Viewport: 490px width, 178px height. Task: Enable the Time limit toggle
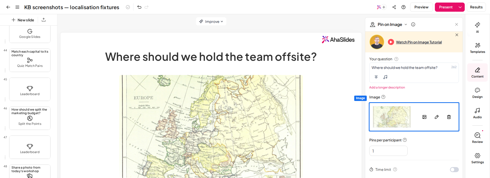pyautogui.click(x=454, y=170)
